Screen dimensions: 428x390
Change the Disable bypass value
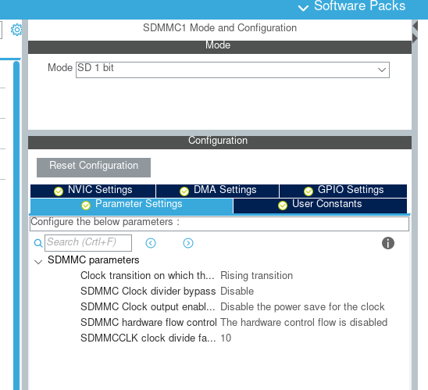[x=237, y=292]
